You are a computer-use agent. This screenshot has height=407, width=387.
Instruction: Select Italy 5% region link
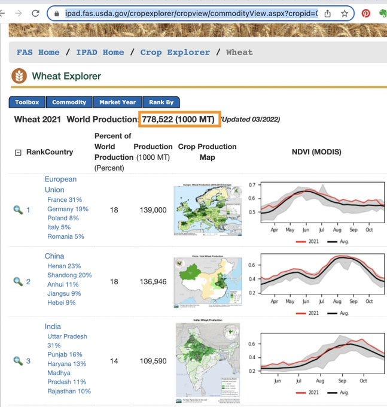[x=59, y=227]
